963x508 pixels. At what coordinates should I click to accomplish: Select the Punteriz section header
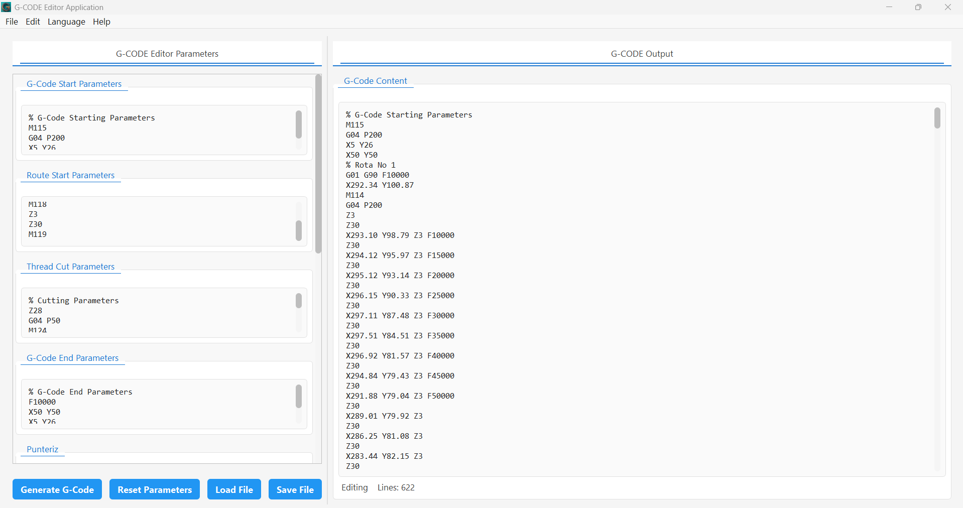tap(42, 449)
